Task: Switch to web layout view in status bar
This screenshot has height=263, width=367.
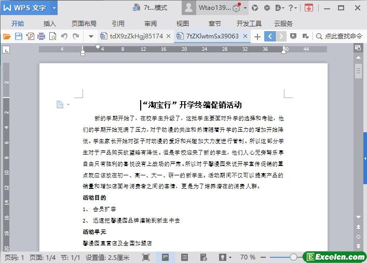Action: coord(203,257)
